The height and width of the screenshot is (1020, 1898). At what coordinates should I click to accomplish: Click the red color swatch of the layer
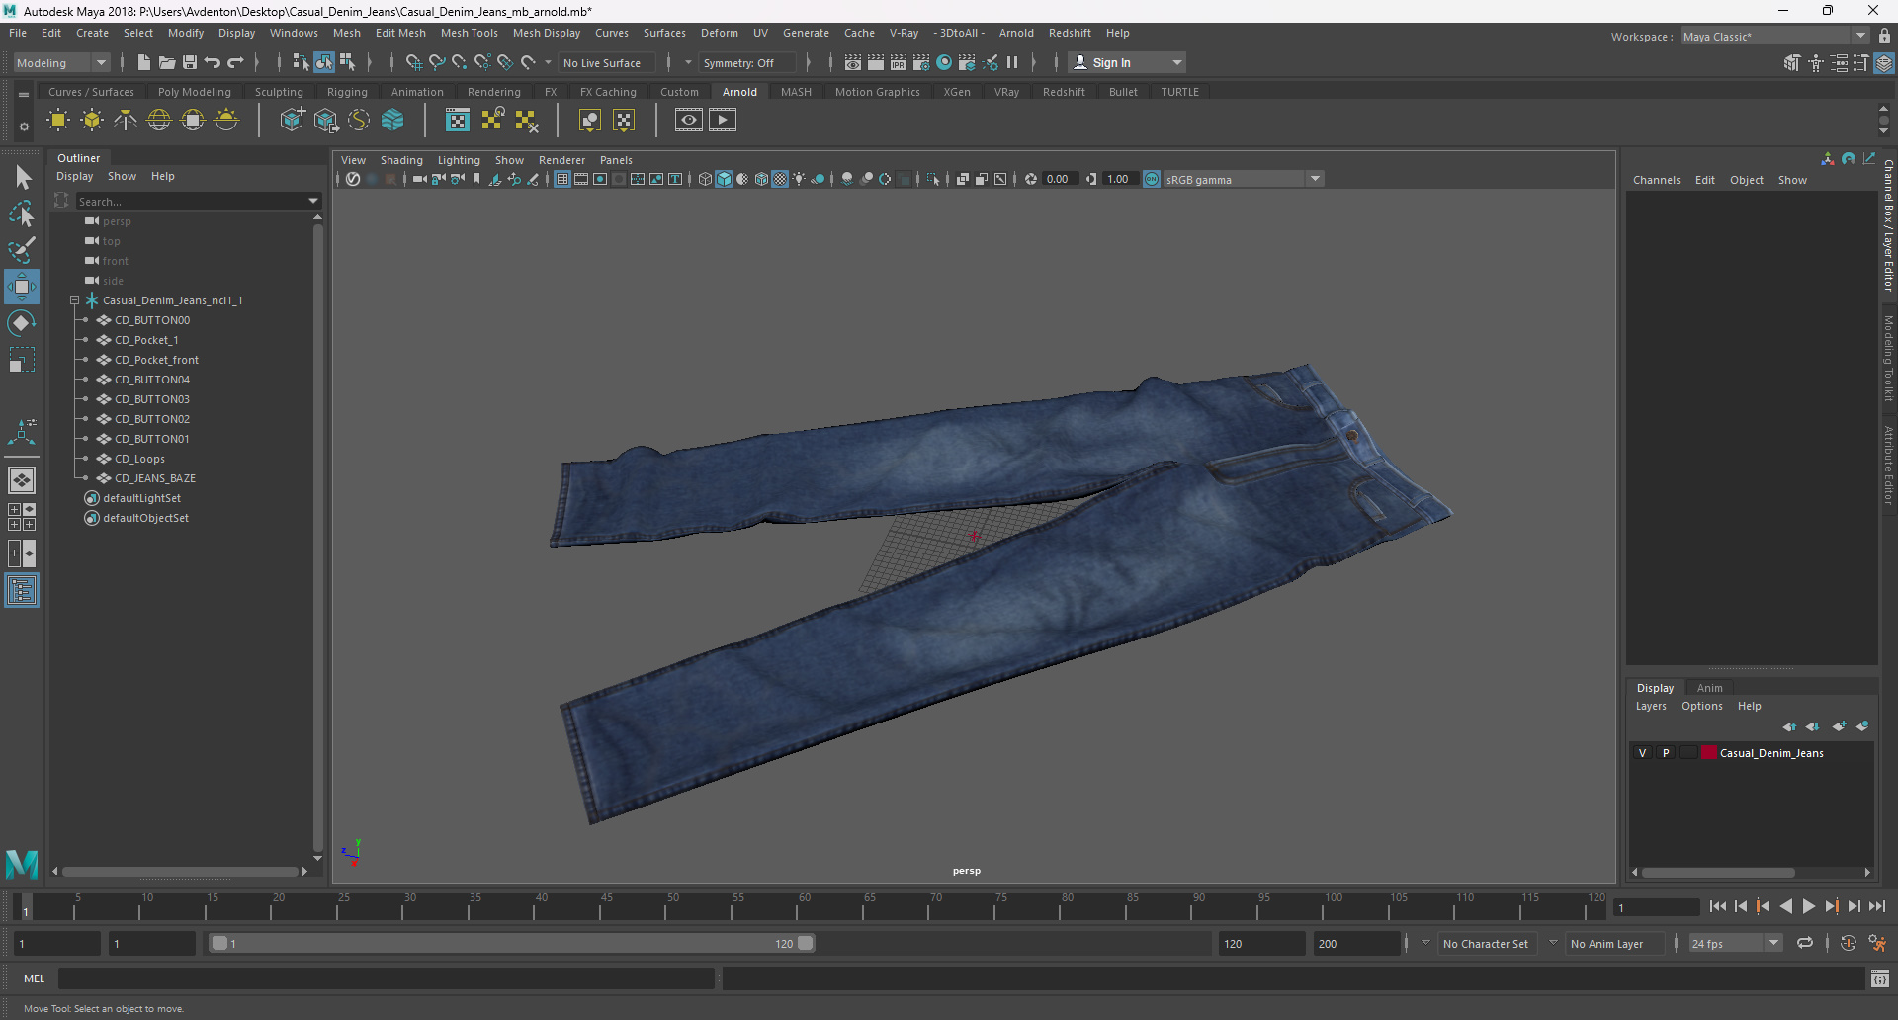1709,753
